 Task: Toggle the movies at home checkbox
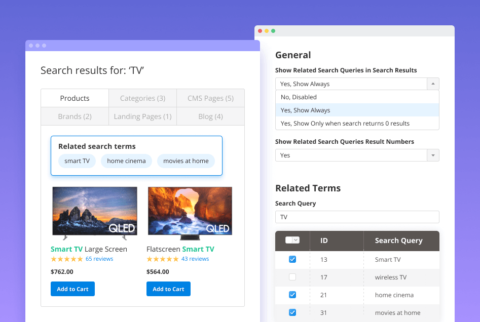coord(292,313)
